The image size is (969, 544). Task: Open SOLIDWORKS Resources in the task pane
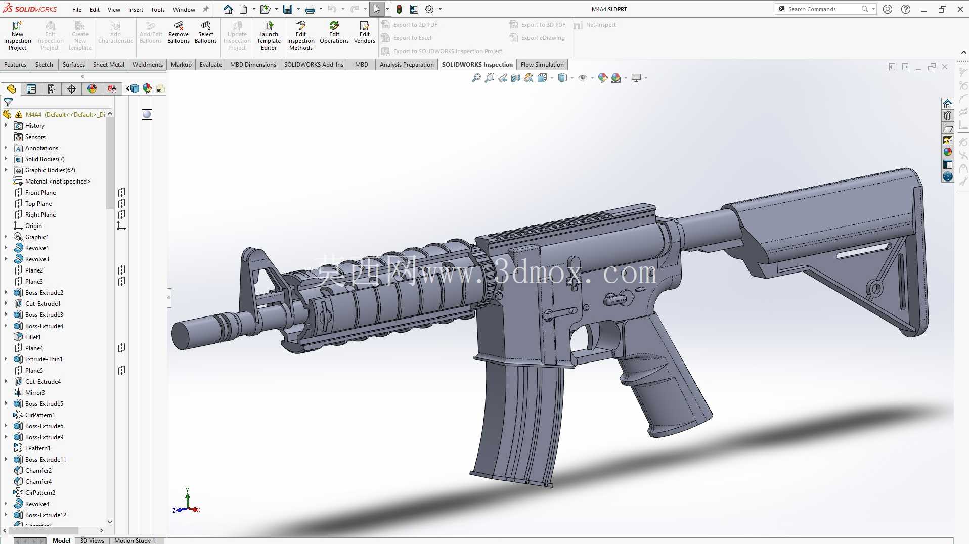tap(948, 104)
